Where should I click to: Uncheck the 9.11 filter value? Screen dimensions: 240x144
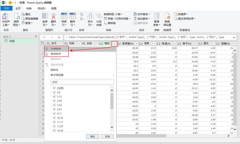(54, 113)
